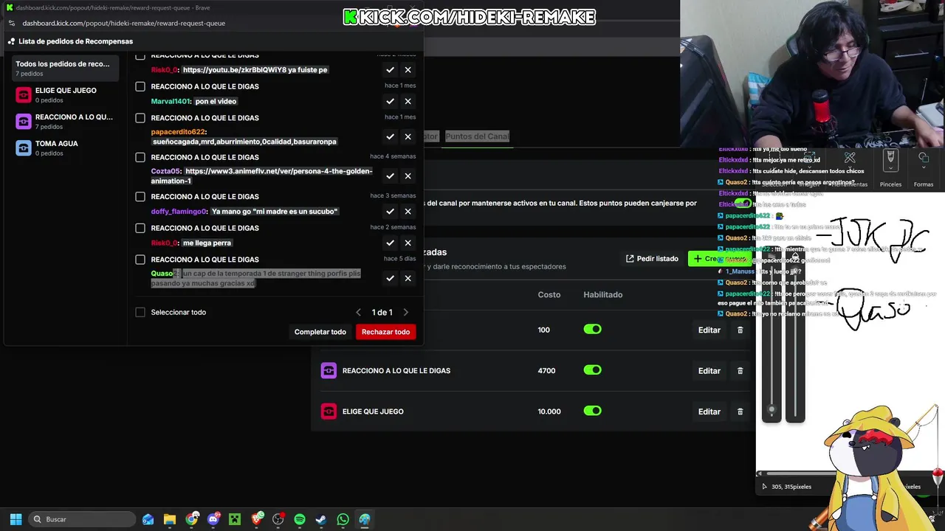Image resolution: width=945 pixels, height=531 pixels.
Task: Tick the checkbox beside Quaso's request
Action: 140,260
